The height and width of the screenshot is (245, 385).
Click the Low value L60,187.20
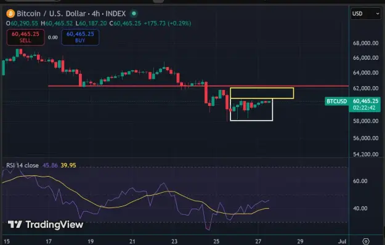(x=91, y=23)
